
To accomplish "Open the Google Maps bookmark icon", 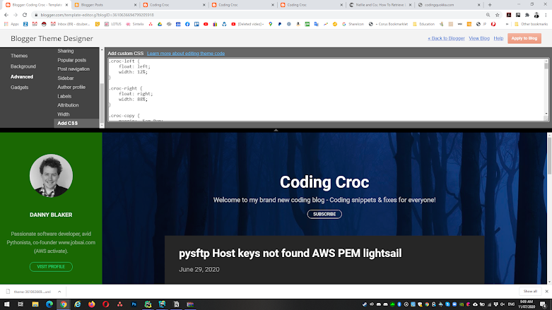I will click(271, 24).
